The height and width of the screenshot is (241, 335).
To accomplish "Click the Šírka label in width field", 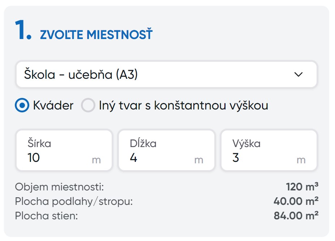I will tap(39, 143).
